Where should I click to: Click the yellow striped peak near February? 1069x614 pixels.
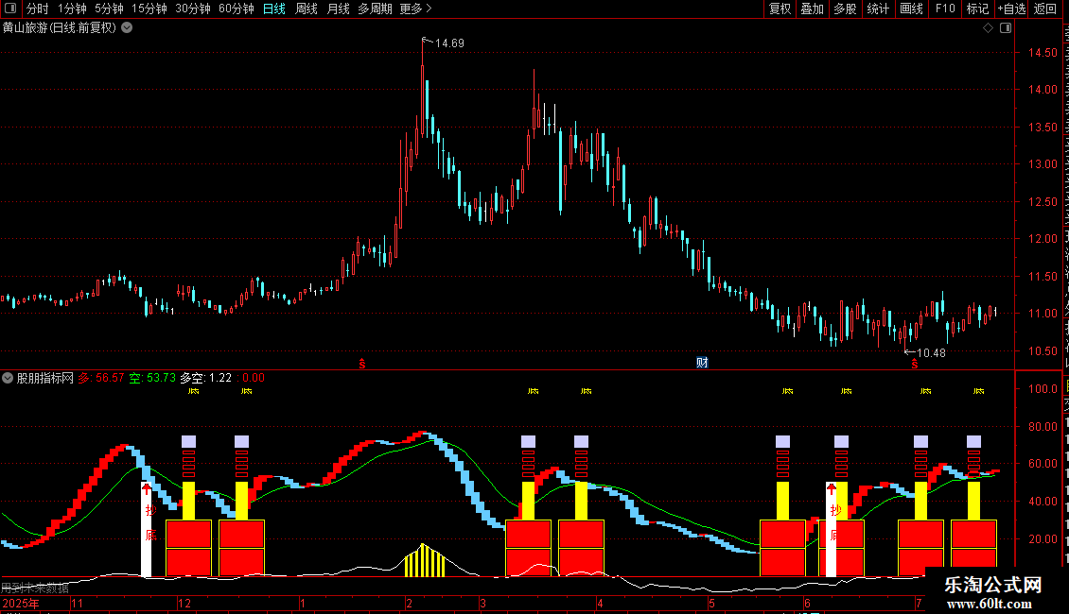click(424, 560)
